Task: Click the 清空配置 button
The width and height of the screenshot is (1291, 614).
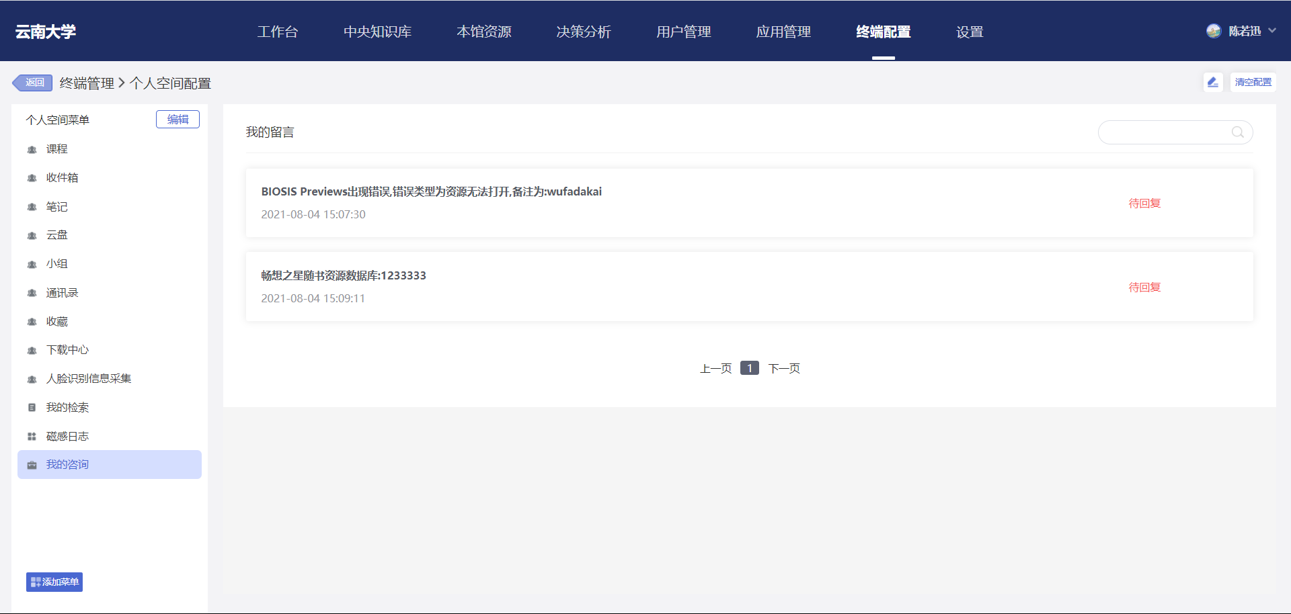Action: [x=1253, y=82]
